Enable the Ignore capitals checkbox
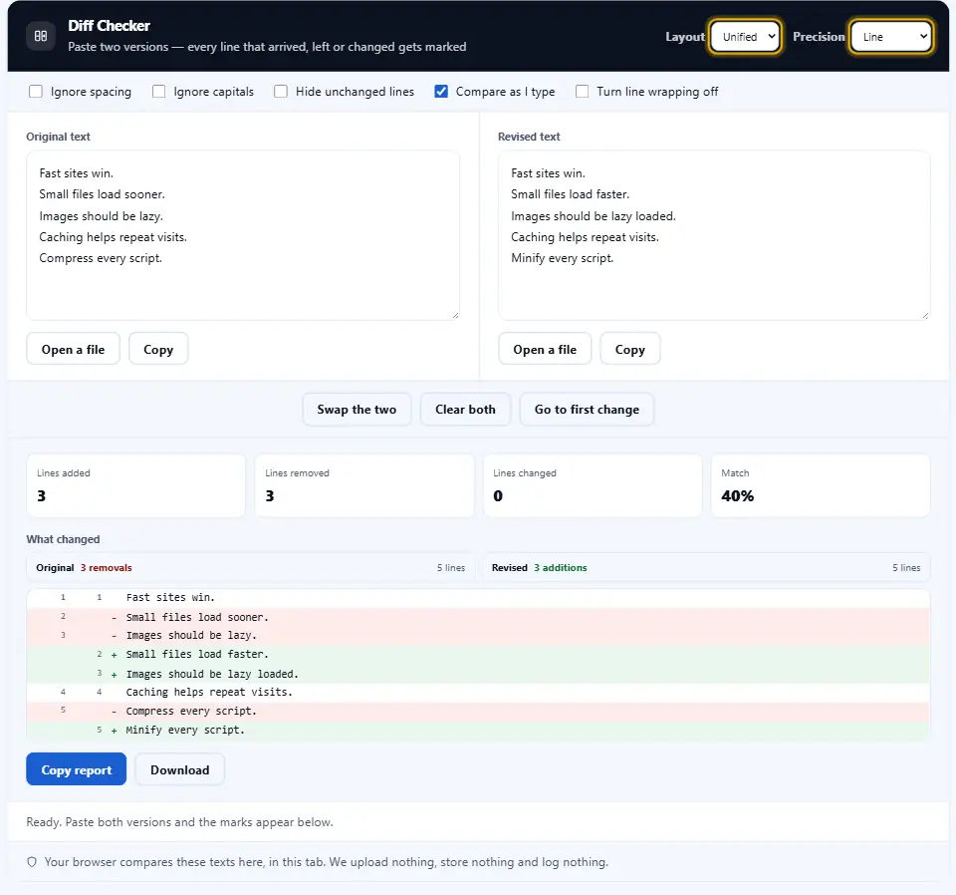The height and width of the screenshot is (895, 956). pyautogui.click(x=158, y=92)
